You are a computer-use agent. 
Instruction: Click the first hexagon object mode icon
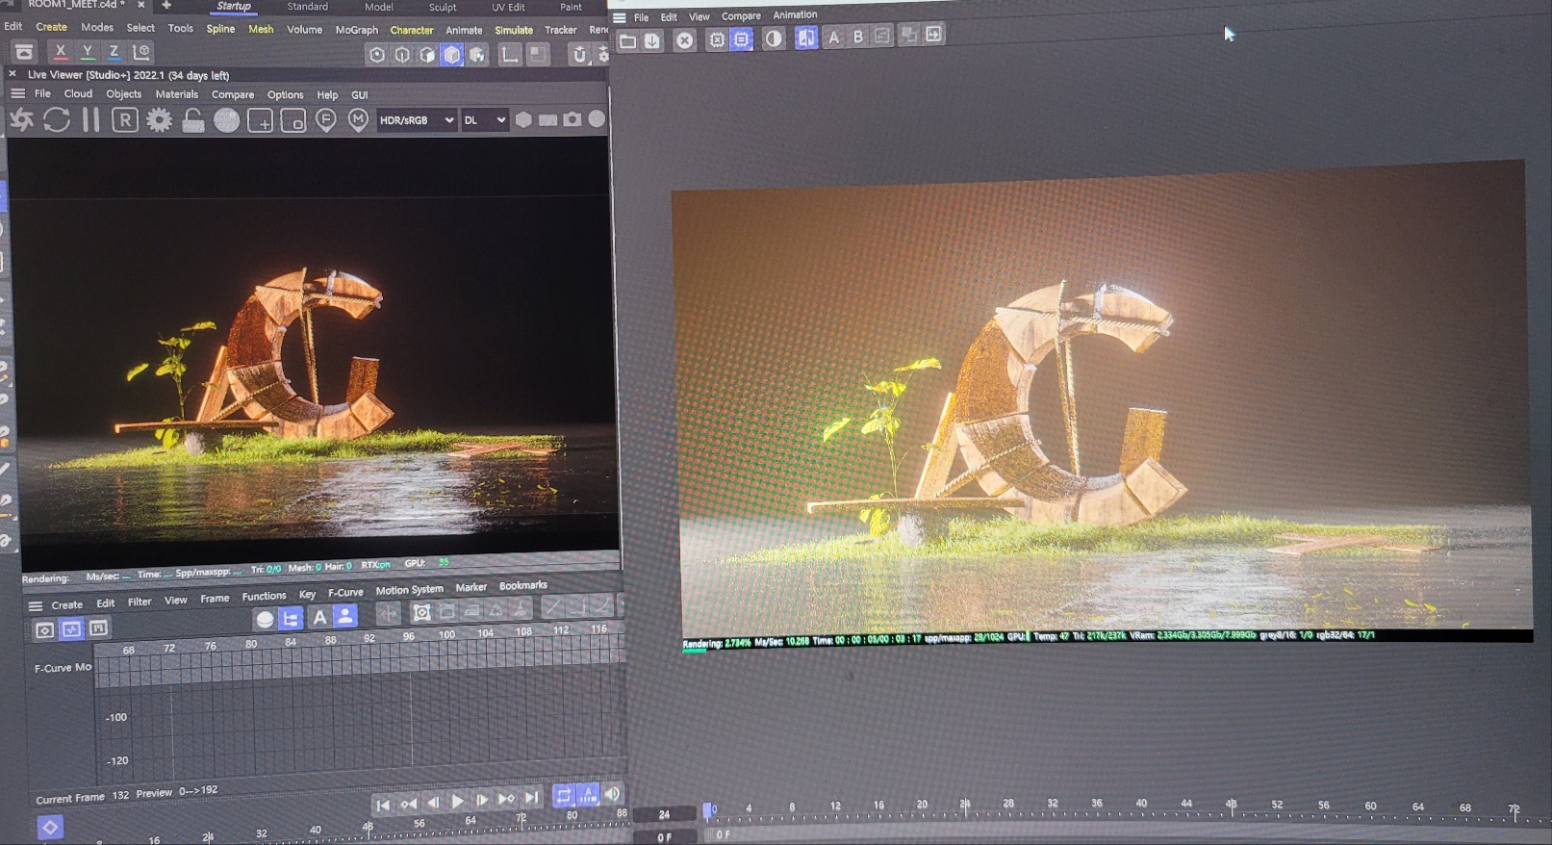[377, 55]
